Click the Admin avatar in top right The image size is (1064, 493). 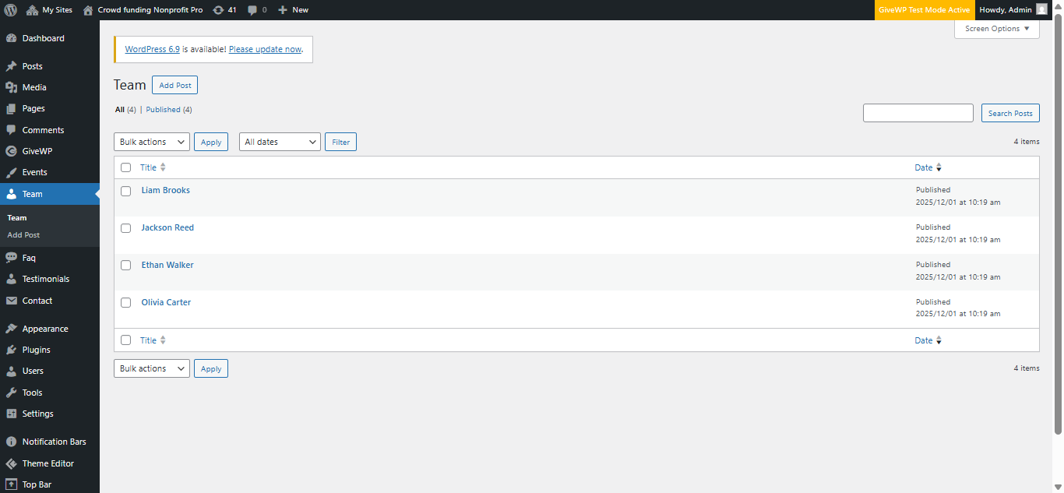click(x=1041, y=10)
